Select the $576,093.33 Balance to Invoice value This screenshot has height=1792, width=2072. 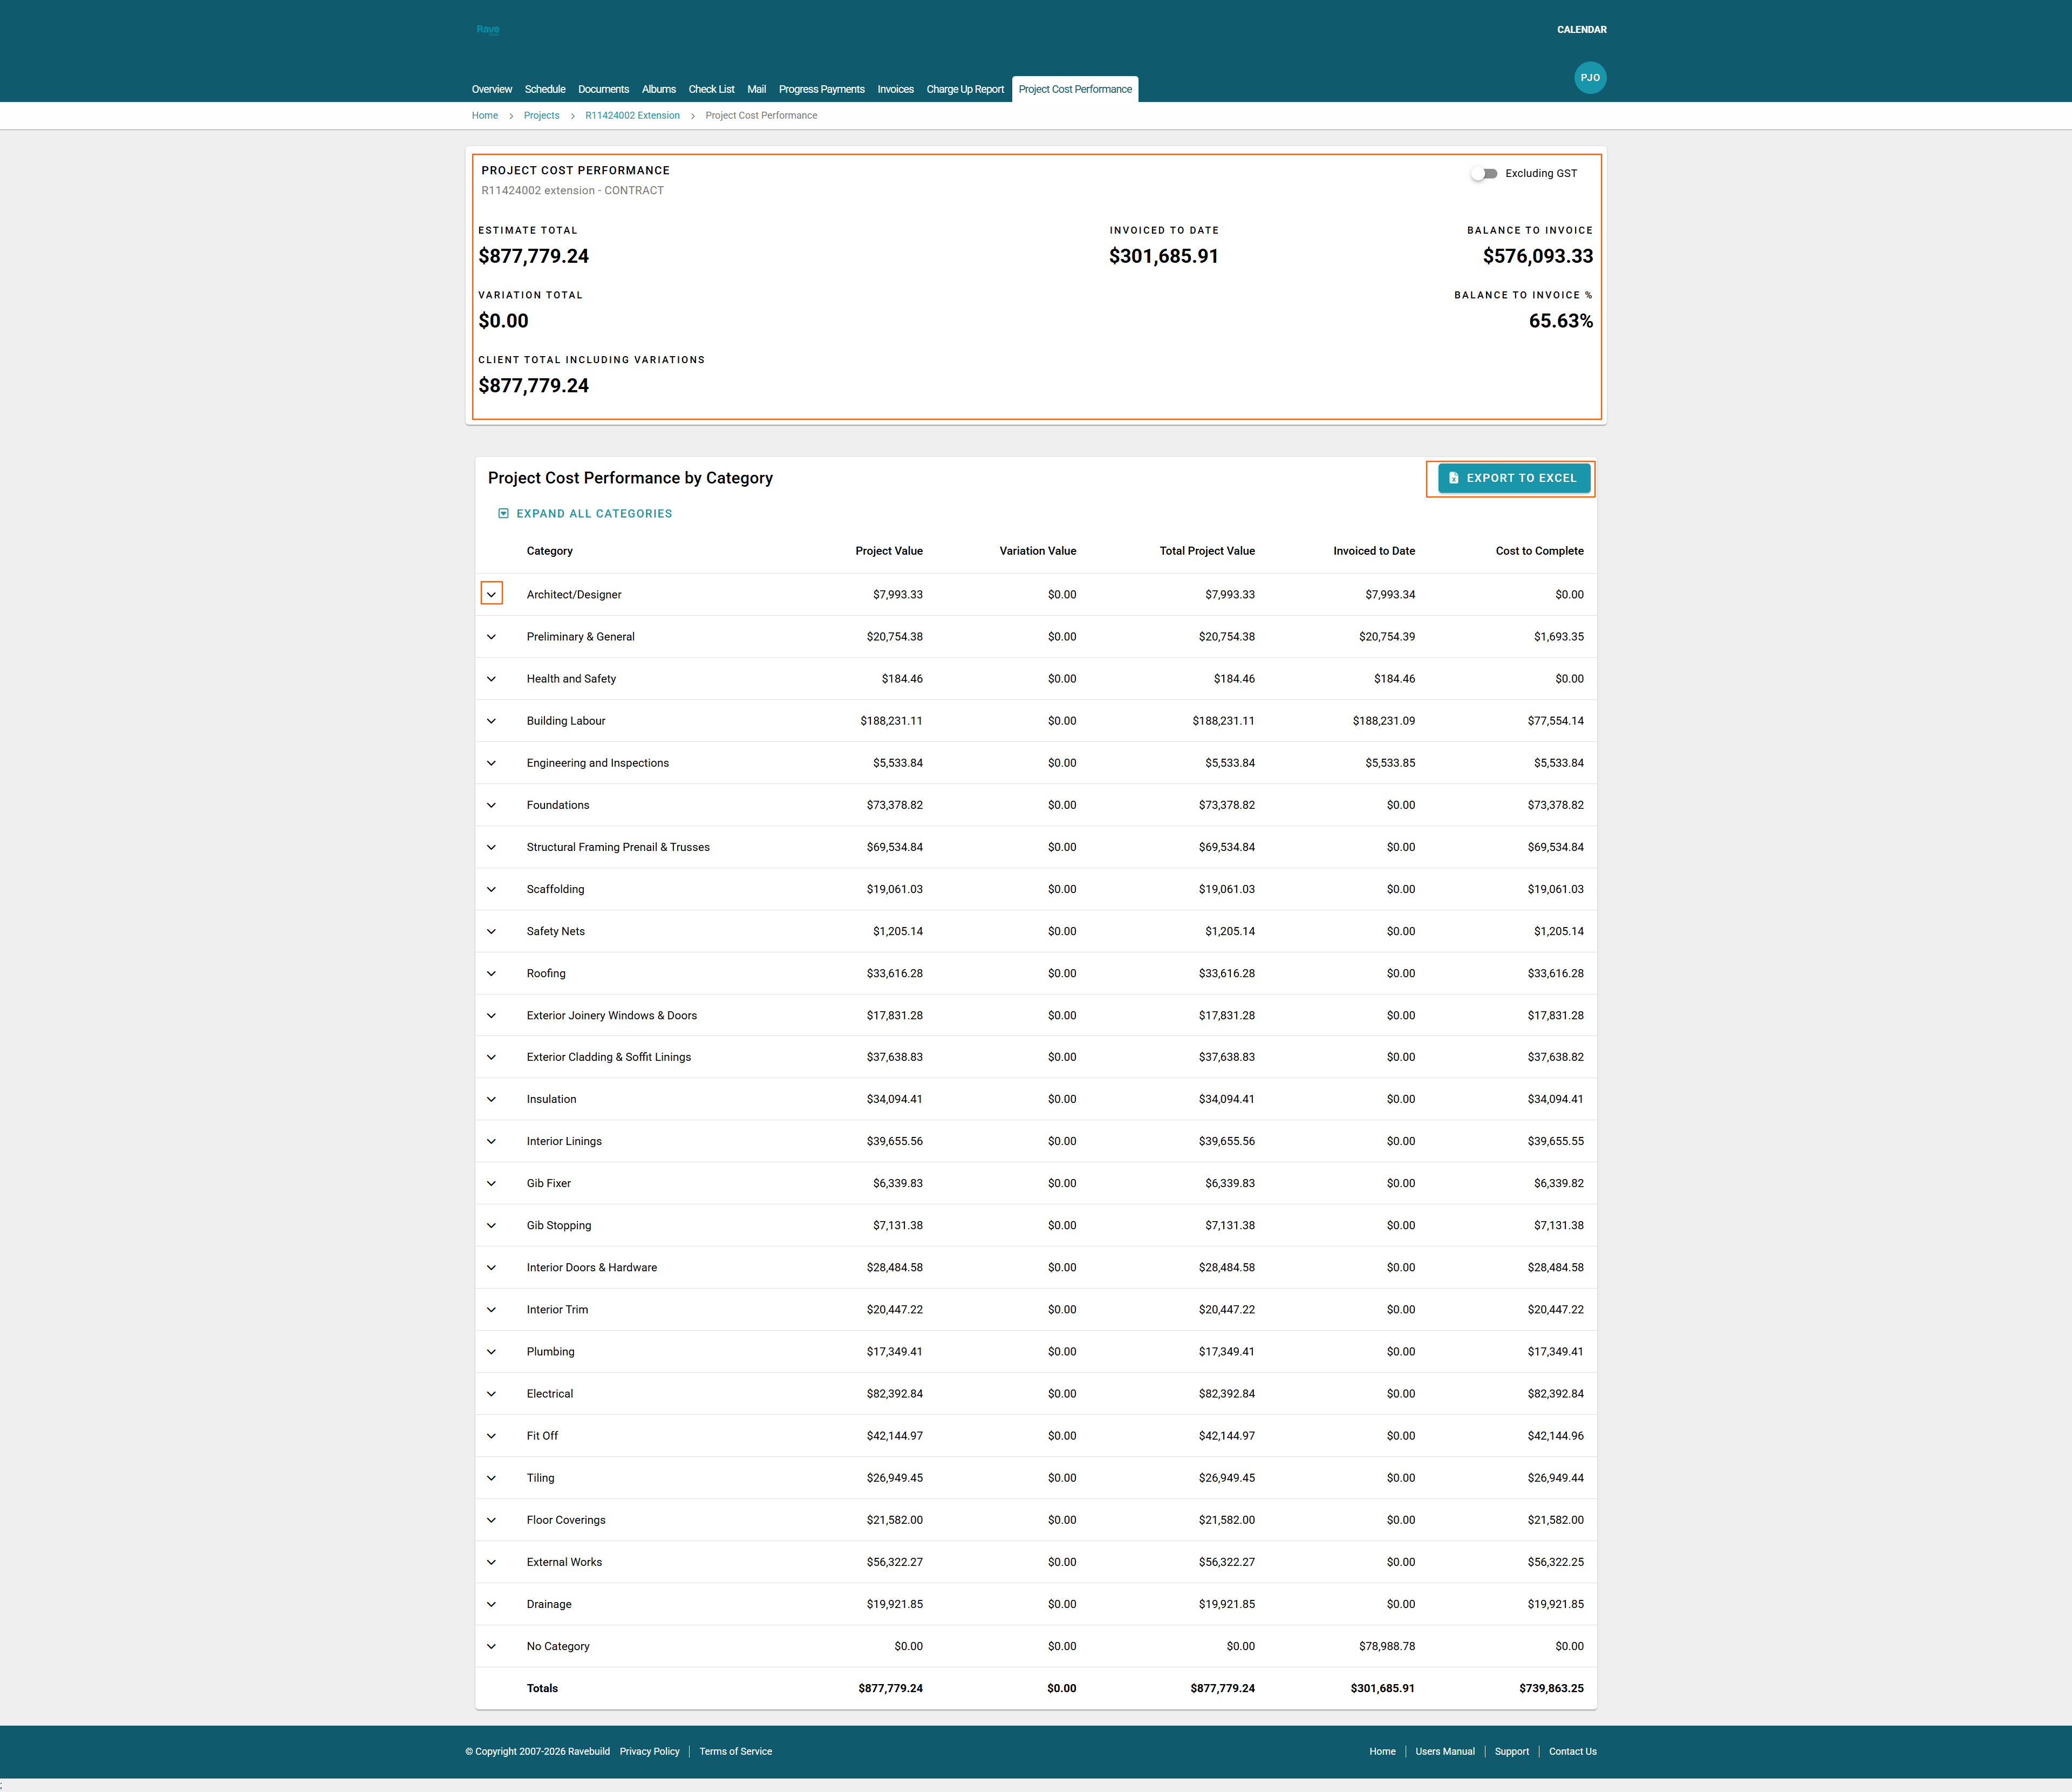(x=1538, y=256)
